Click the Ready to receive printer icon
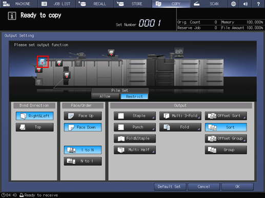The height and width of the screenshot is (198, 265). pos(22,195)
